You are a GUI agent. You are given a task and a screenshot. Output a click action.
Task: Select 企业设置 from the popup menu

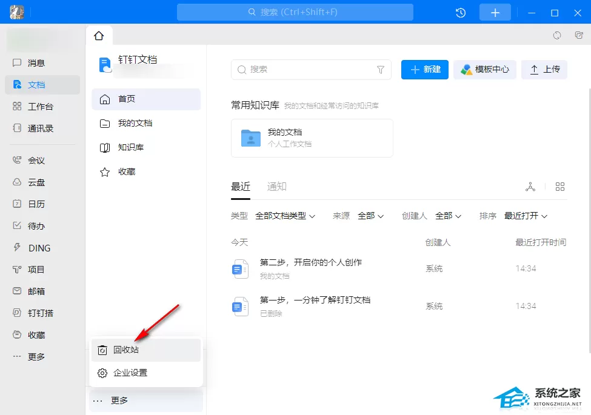(146, 373)
